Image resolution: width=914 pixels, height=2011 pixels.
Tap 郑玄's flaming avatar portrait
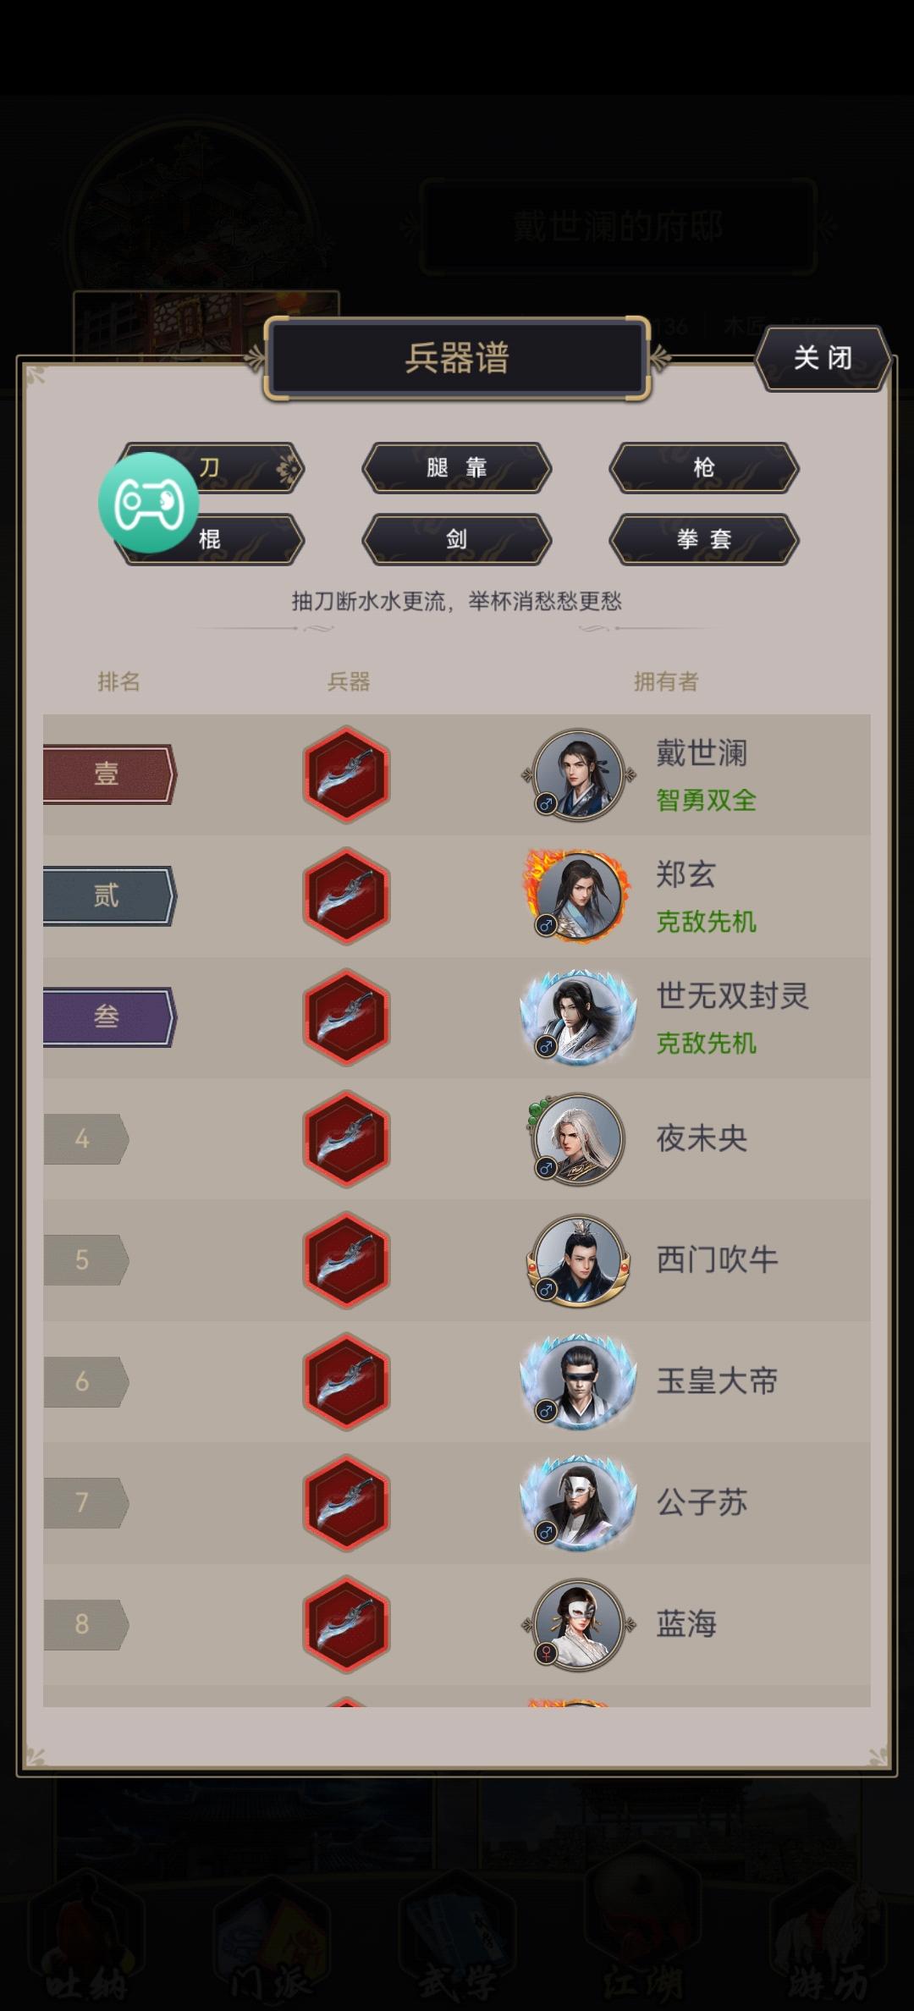coord(579,895)
